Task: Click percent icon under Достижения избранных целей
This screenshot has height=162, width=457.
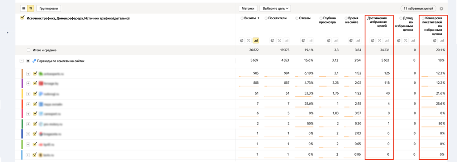Action: (379, 41)
